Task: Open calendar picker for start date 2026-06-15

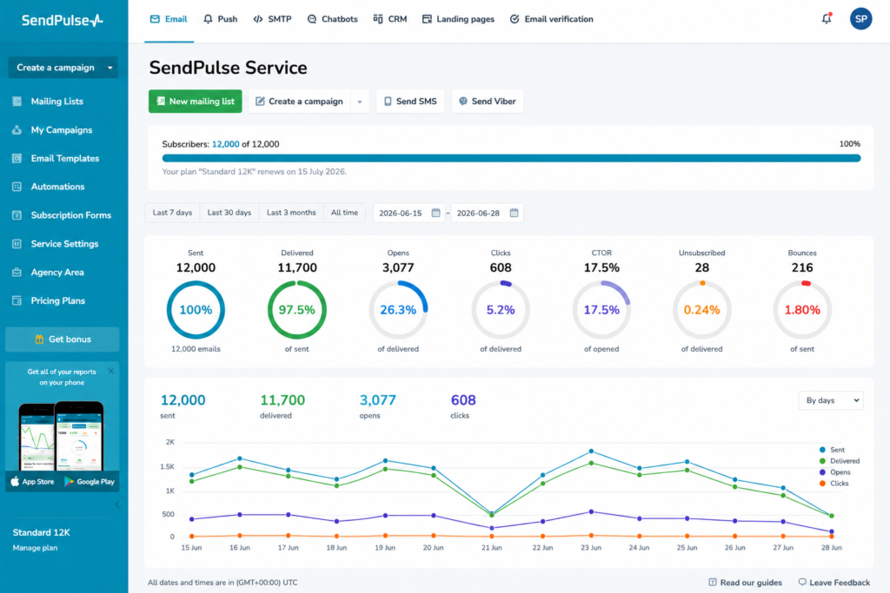Action: pos(436,214)
